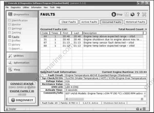Open help with the question mark icon
Viewport: 154px width, 113px height.
click(x=138, y=15)
